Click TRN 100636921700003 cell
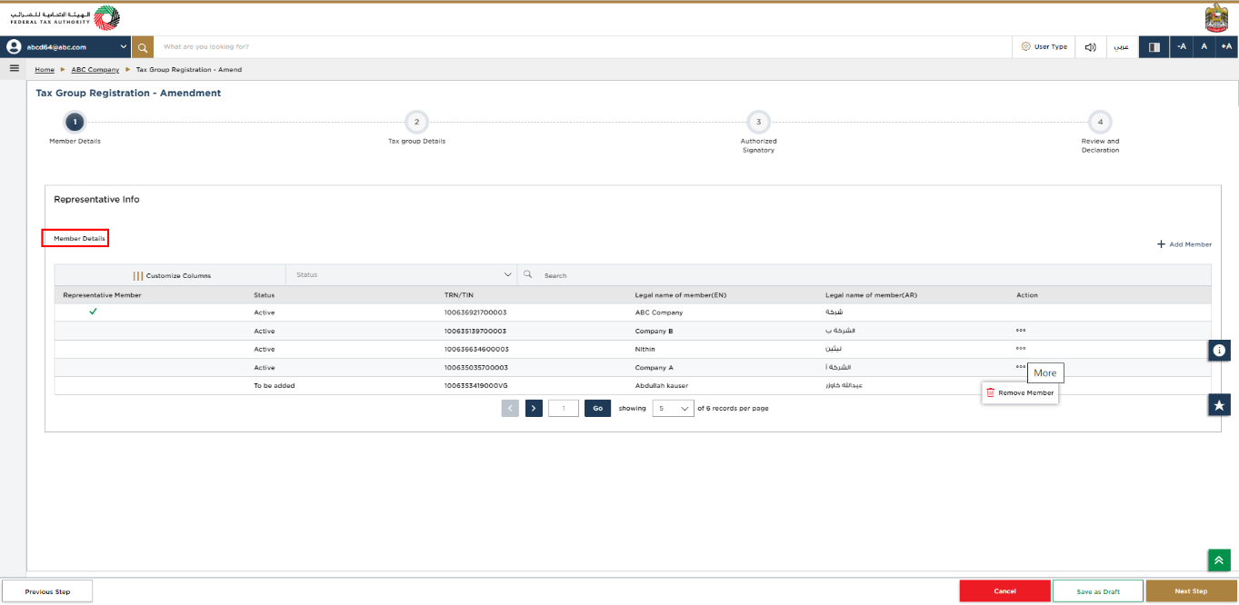The height and width of the screenshot is (605, 1239). click(x=475, y=312)
